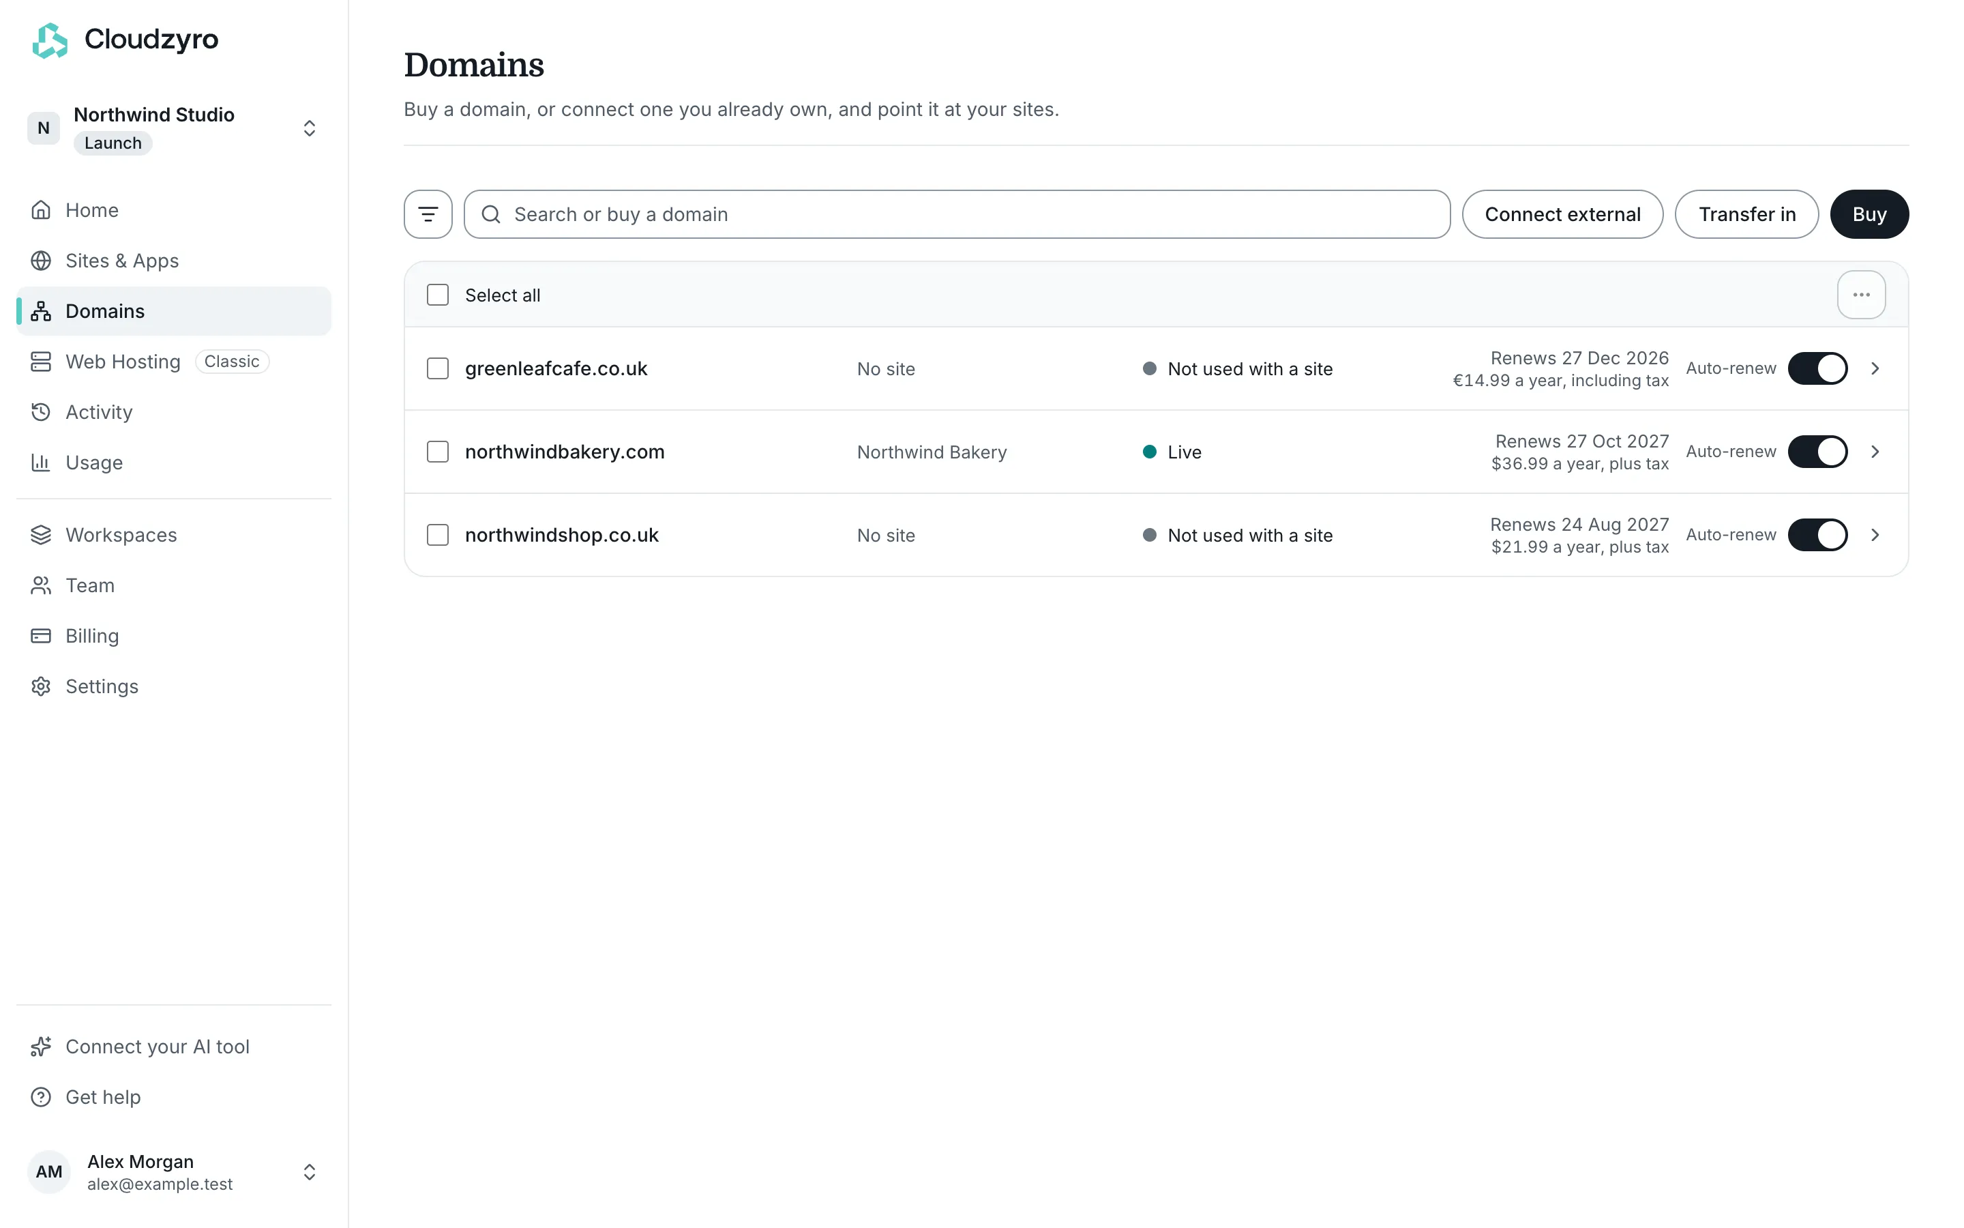Toggle auto-renew for northwindbakery.com
This screenshot has height=1228, width=1964.
pyautogui.click(x=1817, y=452)
